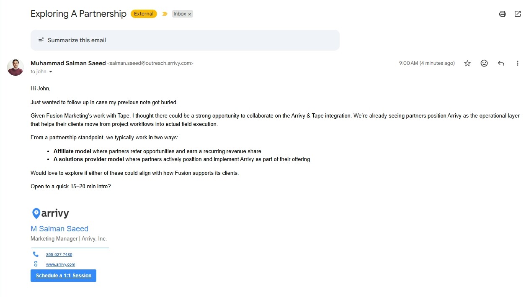Open sender's profile picture
This screenshot has height=297, width=529.
click(x=15, y=67)
